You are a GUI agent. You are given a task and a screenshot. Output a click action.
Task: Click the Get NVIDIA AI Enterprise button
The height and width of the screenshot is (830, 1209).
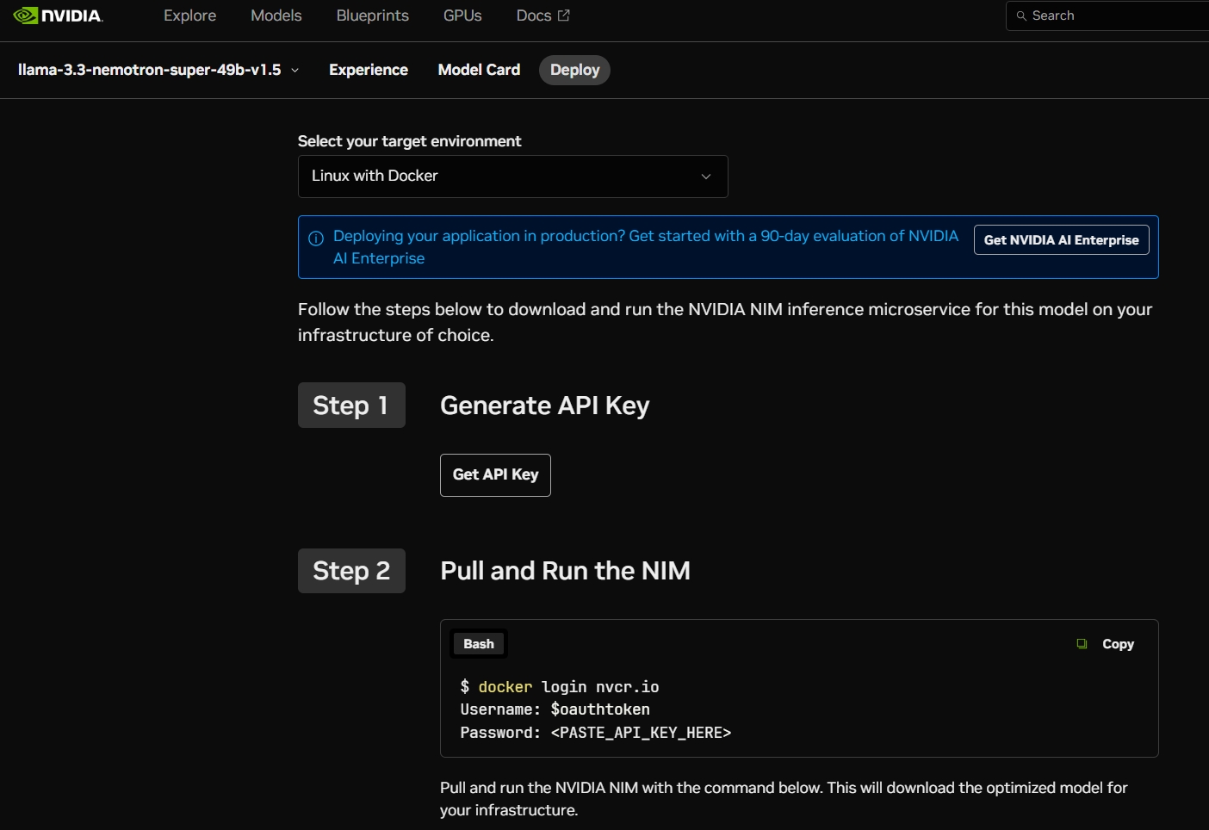1061,240
